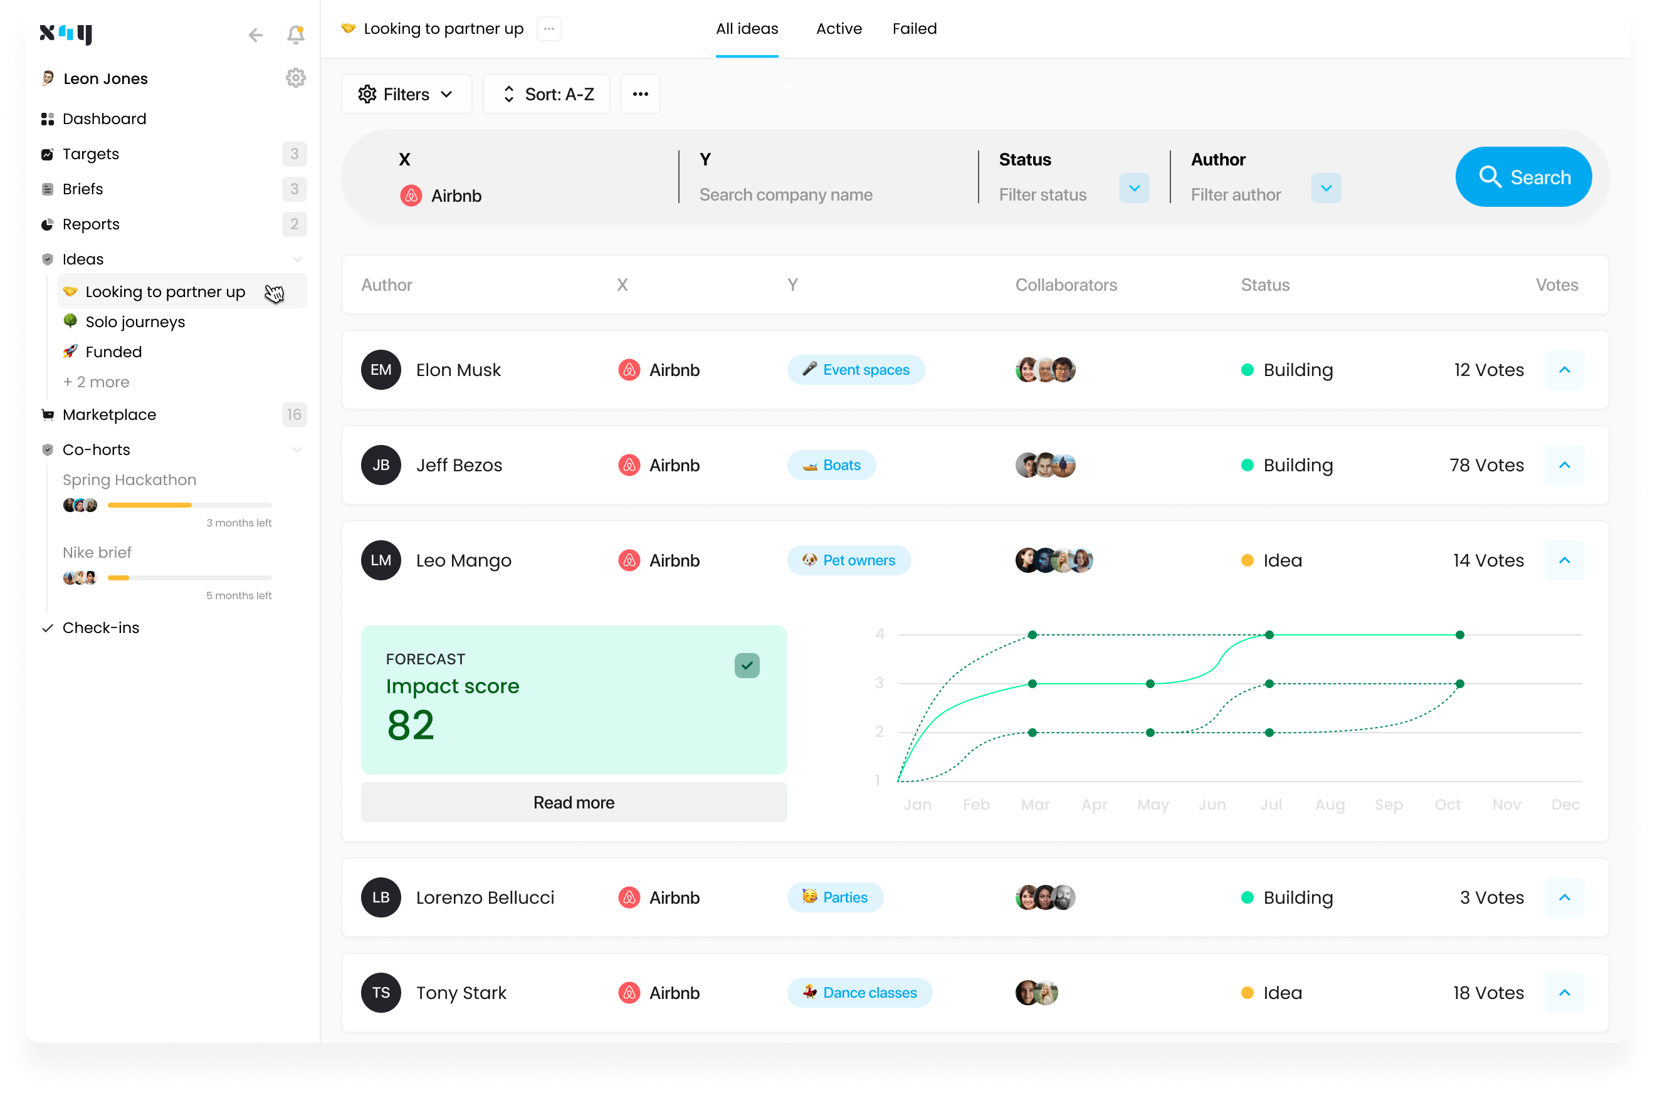Switch to the Active tab
1655x1093 pixels.
[839, 29]
